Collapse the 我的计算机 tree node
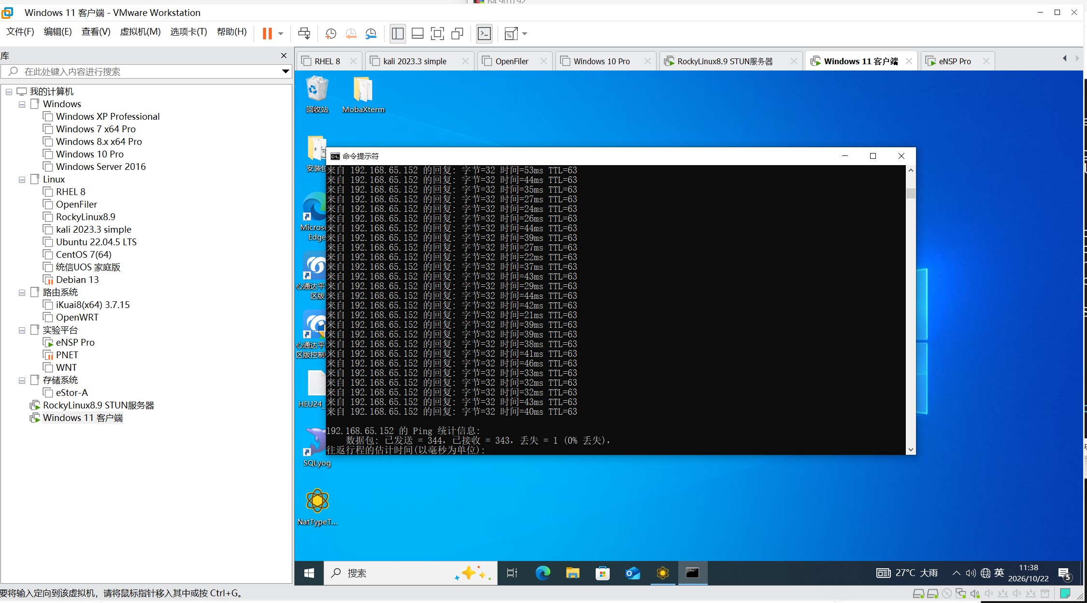Image resolution: width=1087 pixels, height=603 pixels. click(x=9, y=92)
